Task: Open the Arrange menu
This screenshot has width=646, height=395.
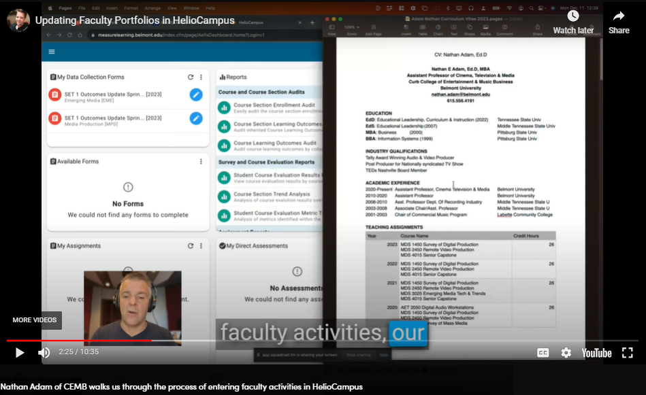Action: tap(152, 7)
